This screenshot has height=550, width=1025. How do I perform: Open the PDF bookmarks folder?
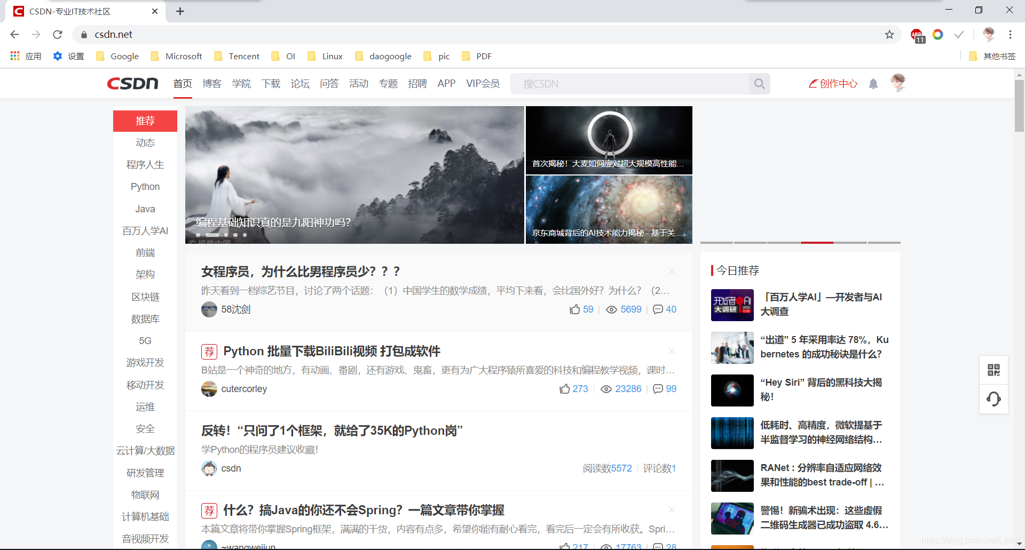pyautogui.click(x=476, y=56)
